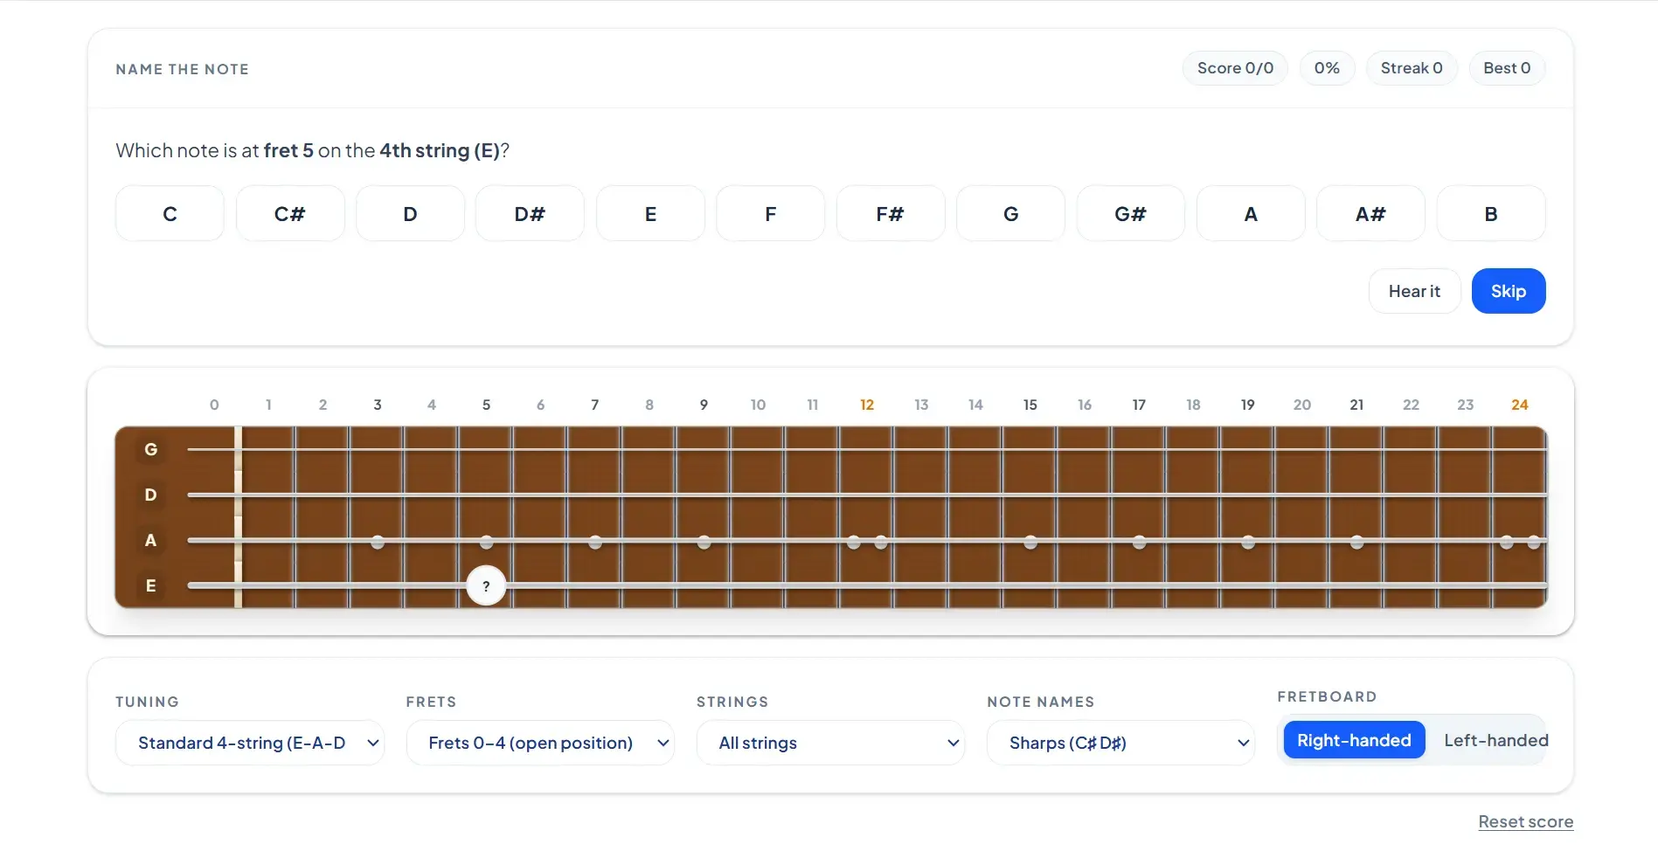Skip this question
Screen dimensions: 1658x865
pos(1509,291)
